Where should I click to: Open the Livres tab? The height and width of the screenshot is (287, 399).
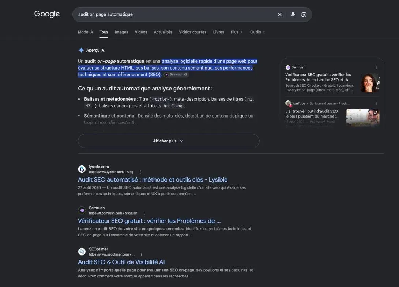(218, 32)
